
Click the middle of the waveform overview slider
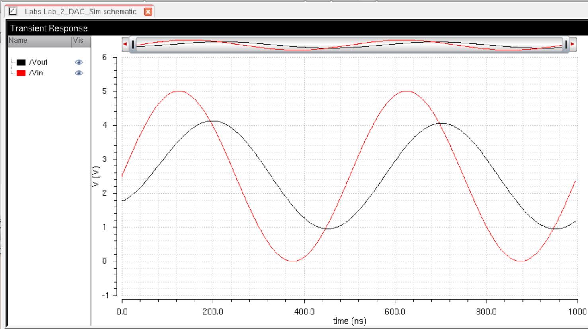349,45
